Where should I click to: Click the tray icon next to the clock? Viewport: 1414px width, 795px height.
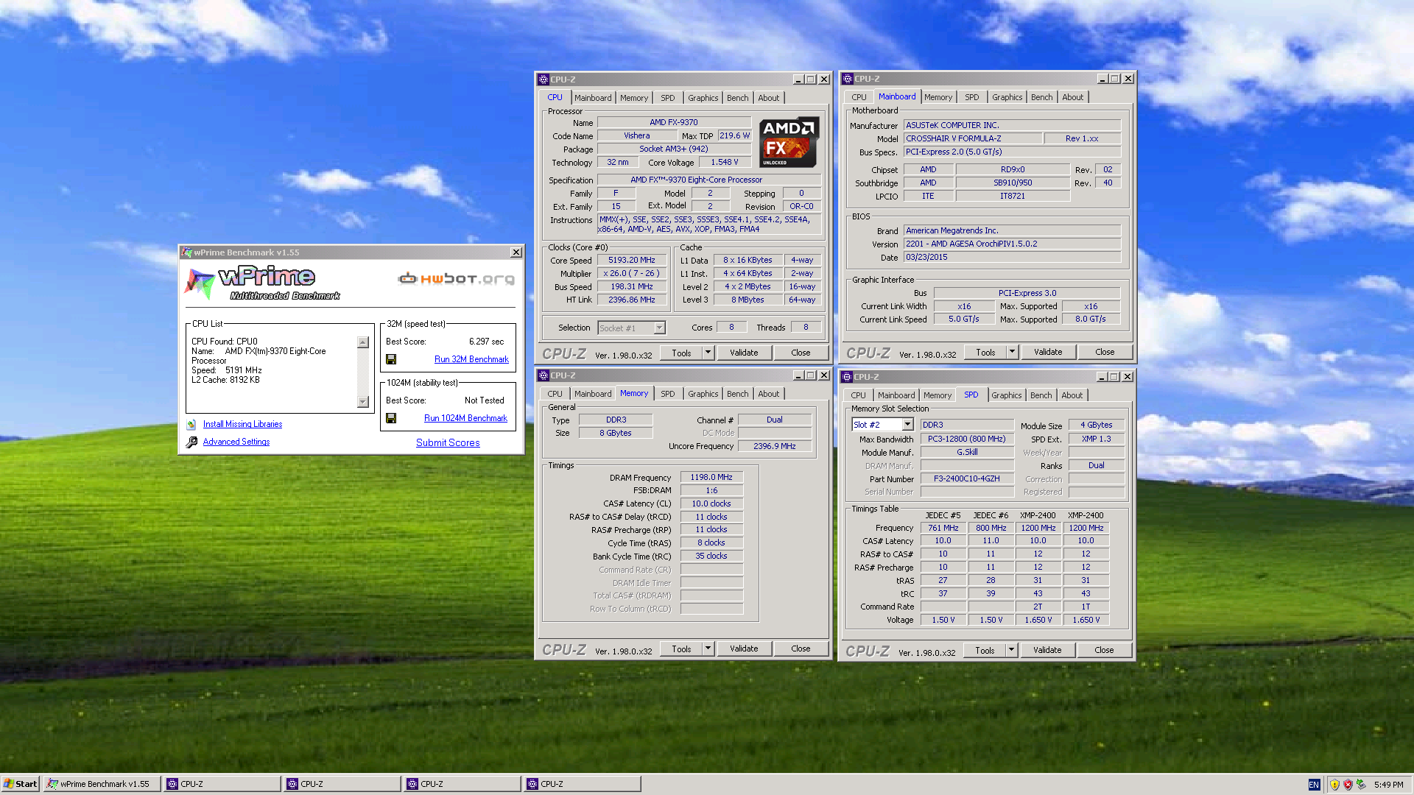[1361, 785]
